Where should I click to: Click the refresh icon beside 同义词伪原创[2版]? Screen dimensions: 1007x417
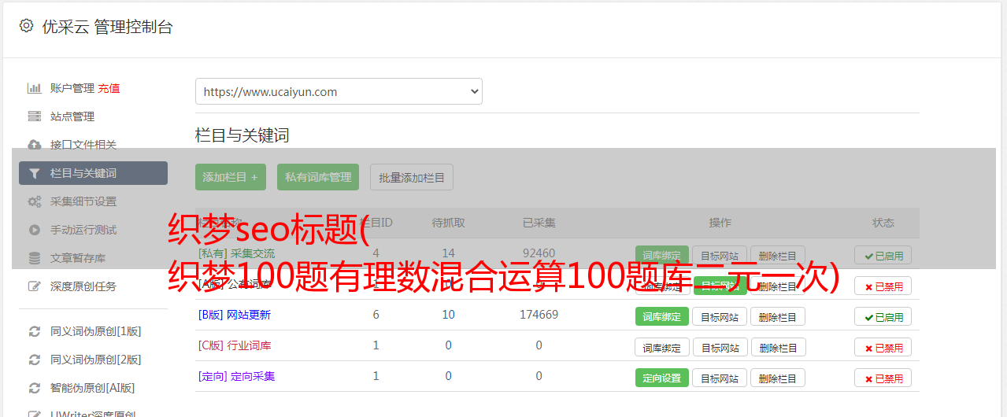(x=34, y=360)
